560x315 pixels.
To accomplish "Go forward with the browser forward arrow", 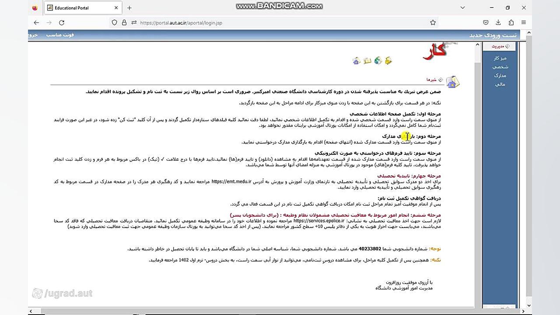I will pos(49,23).
